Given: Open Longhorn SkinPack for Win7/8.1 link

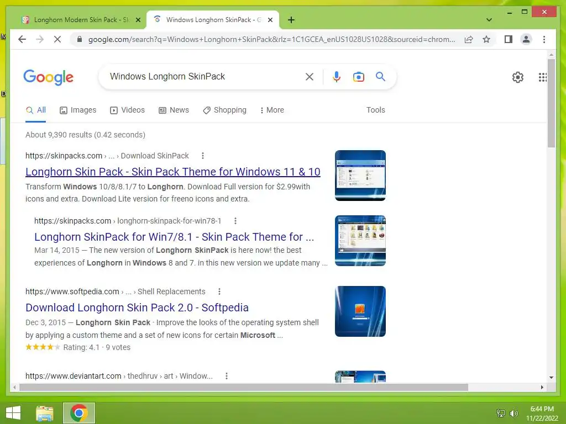Looking at the screenshot, I should click(x=174, y=237).
